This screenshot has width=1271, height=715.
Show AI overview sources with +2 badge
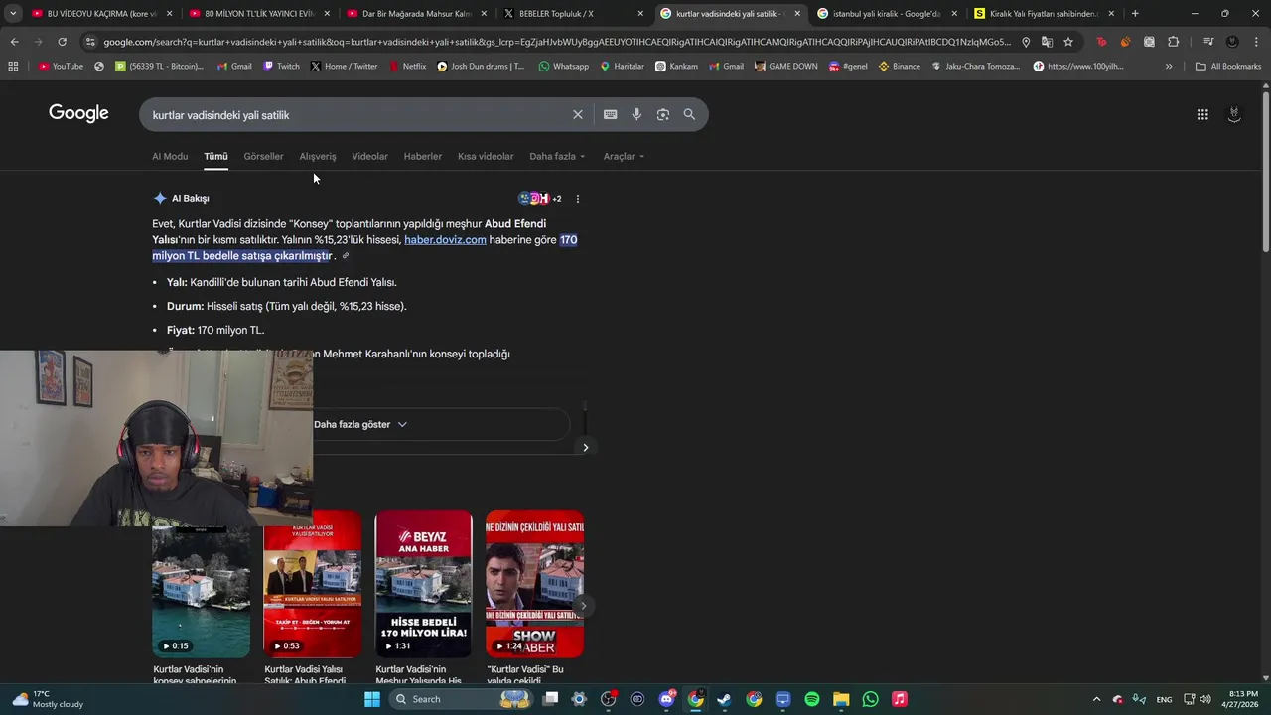pos(540,199)
